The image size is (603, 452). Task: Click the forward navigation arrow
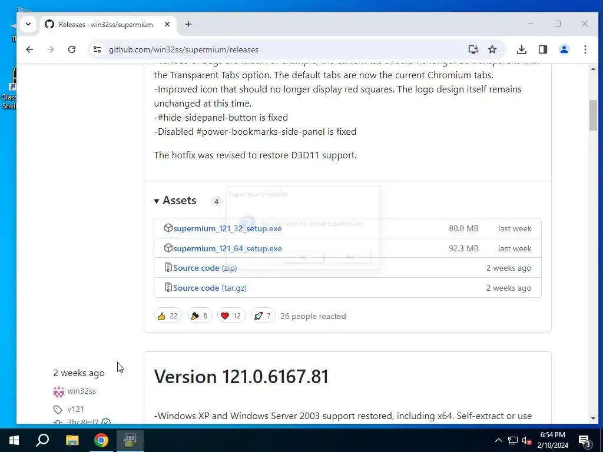(51, 49)
